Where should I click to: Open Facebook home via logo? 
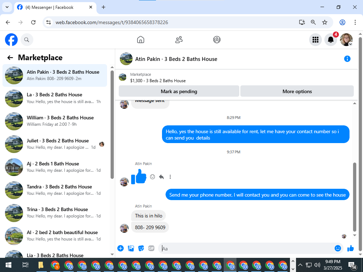click(x=11, y=40)
